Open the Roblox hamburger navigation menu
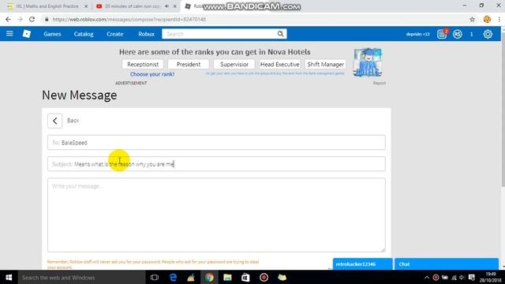Image resolution: width=505 pixels, height=284 pixels. [9, 33]
